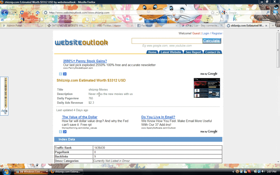The width and height of the screenshot is (280, 175).
Task: Show next ad under Value of Dollar ad
Action: [x=65, y=132]
